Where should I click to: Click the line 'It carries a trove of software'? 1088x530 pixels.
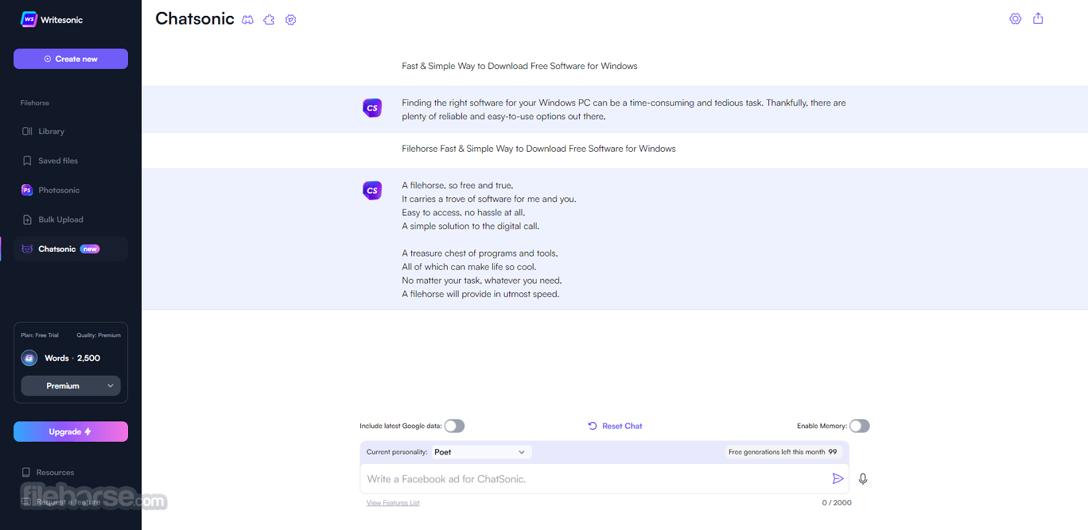[489, 199]
